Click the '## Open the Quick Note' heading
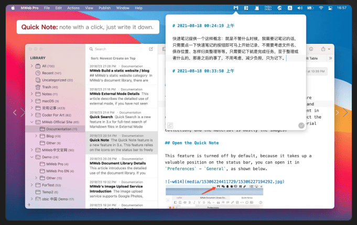This screenshot has width=357, height=225. (192, 143)
